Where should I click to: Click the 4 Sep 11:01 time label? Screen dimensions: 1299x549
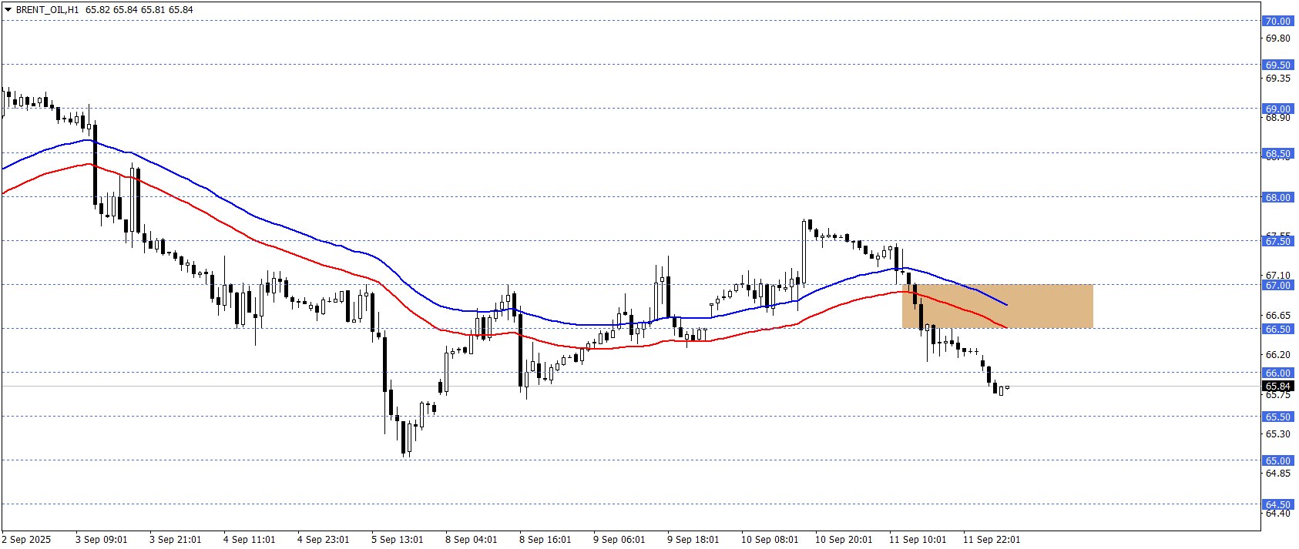click(249, 539)
